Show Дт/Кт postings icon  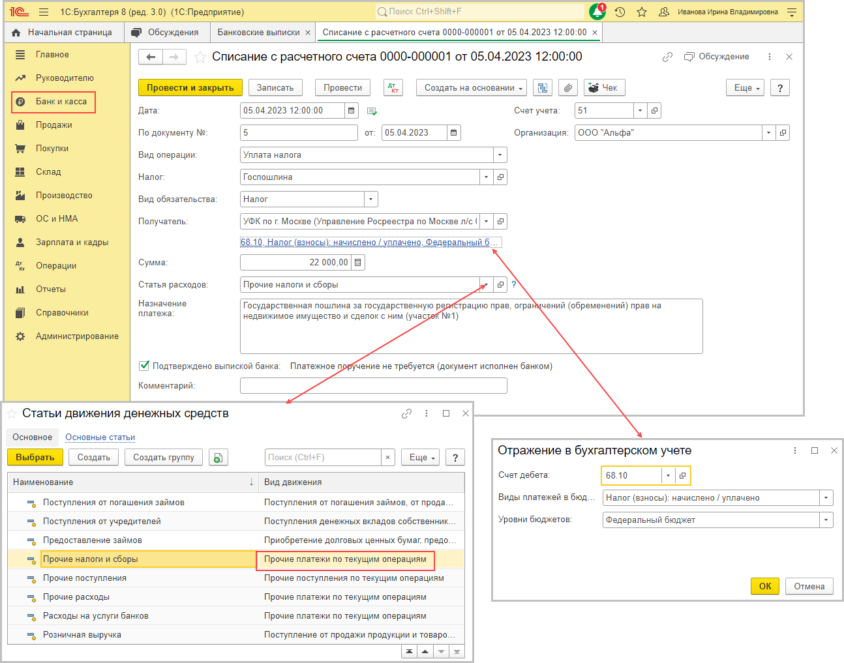(x=393, y=88)
